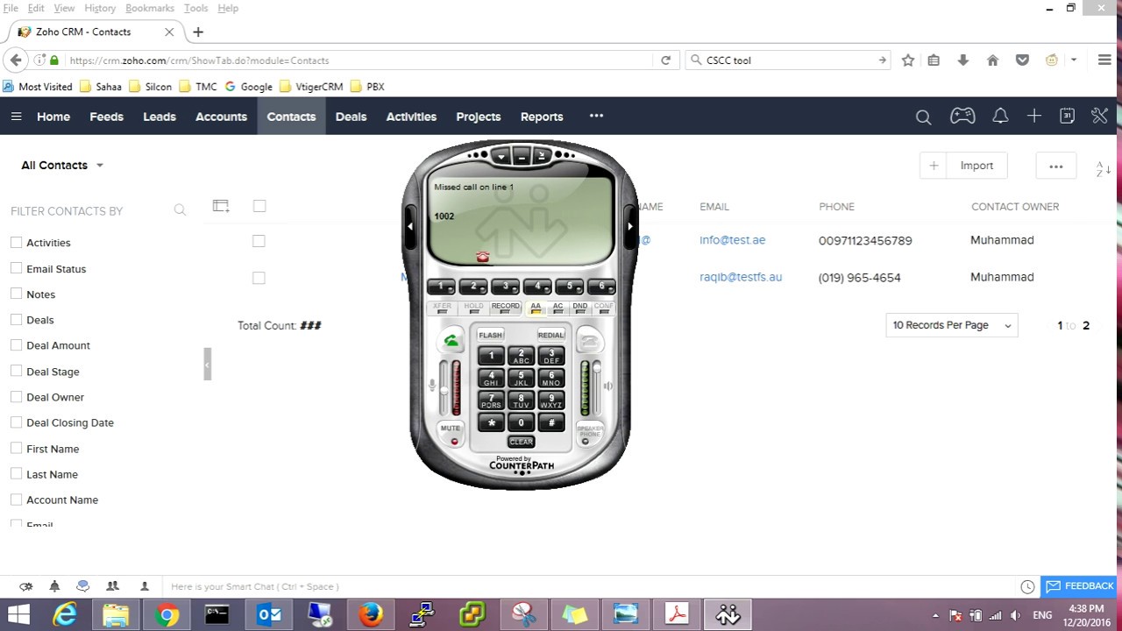Open the contacts group icon in bottom bar
The height and width of the screenshot is (631, 1122).
[x=112, y=586]
